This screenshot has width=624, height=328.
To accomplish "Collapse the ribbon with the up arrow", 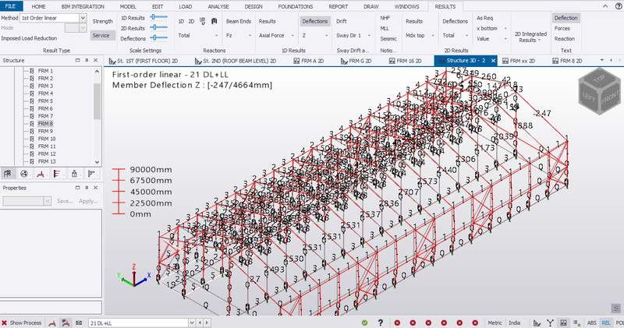I will click(x=605, y=6).
